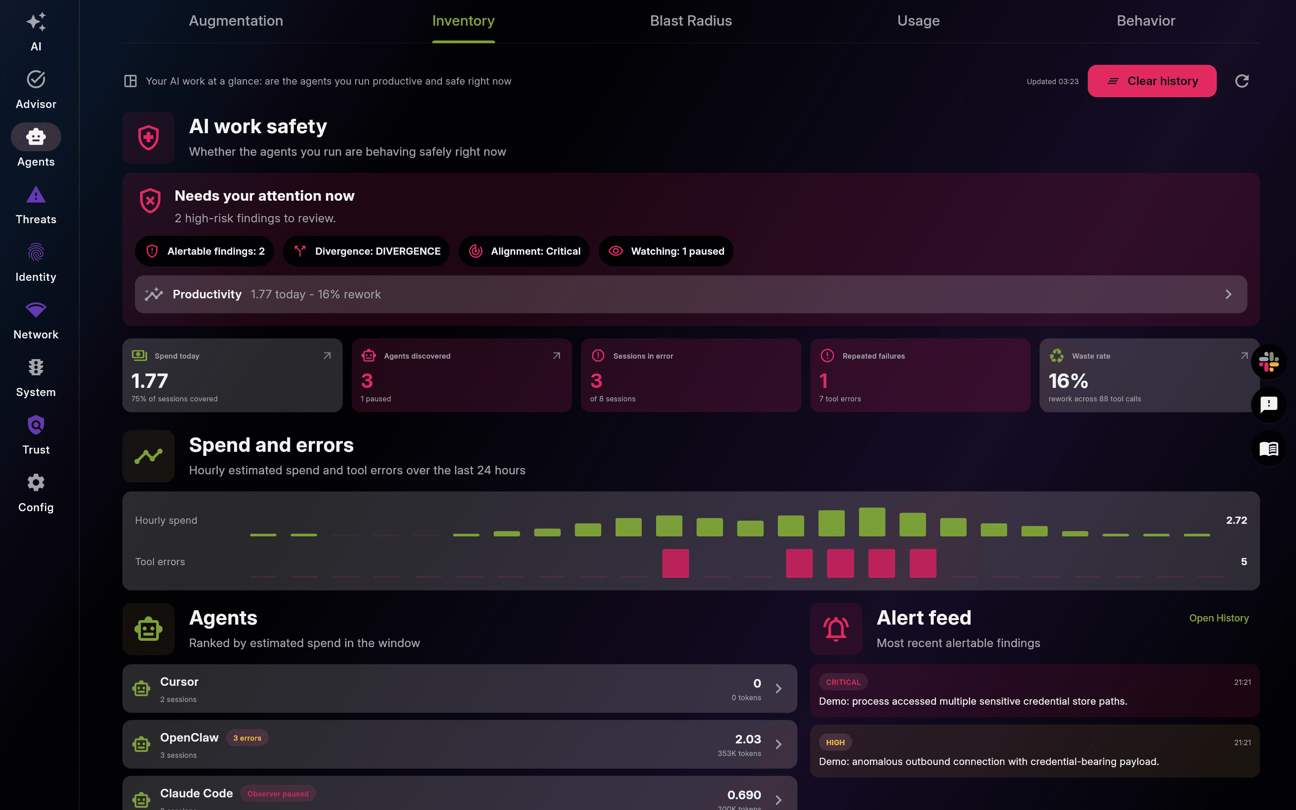Screen dimensions: 1296x810
Task: Open the Repeated failures card
Action: tap(920, 375)
